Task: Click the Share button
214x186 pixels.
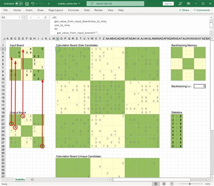Action: point(184,10)
